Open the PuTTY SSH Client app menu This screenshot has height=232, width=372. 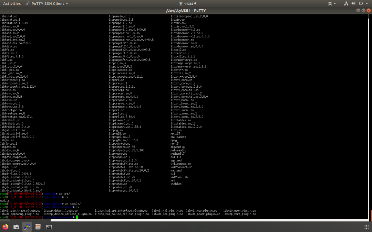(47, 3)
